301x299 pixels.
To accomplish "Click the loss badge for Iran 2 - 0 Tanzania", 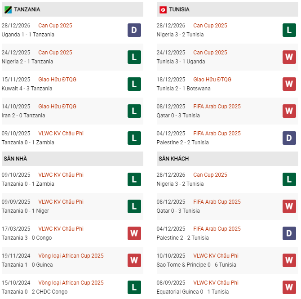I will [x=134, y=111].
